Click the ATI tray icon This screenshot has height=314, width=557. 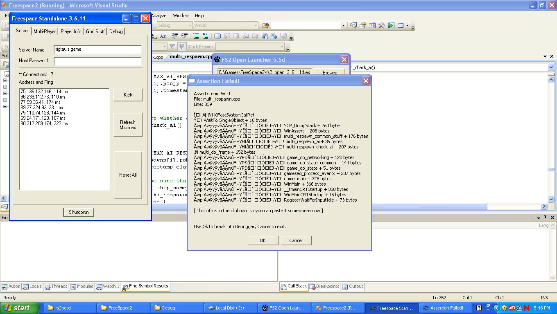click(x=512, y=308)
